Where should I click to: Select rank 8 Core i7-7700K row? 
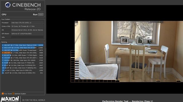click(22, 63)
